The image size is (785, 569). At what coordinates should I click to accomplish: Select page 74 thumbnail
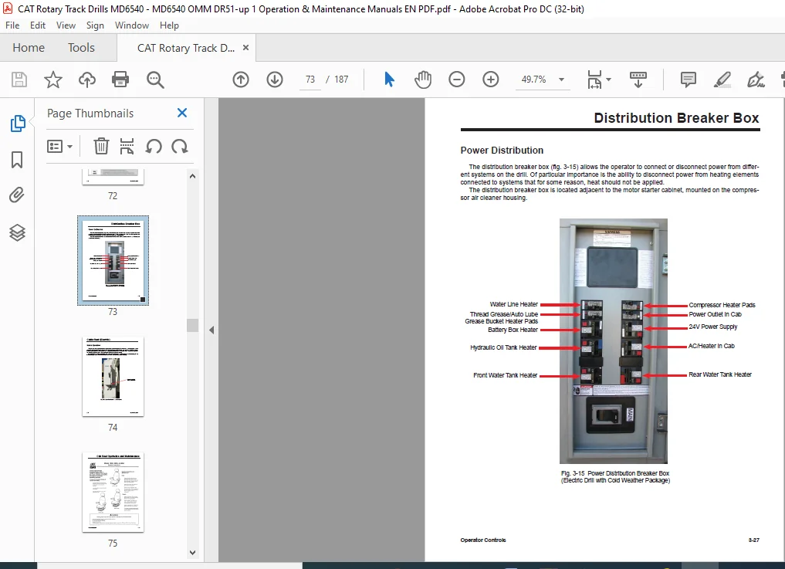[113, 376]
